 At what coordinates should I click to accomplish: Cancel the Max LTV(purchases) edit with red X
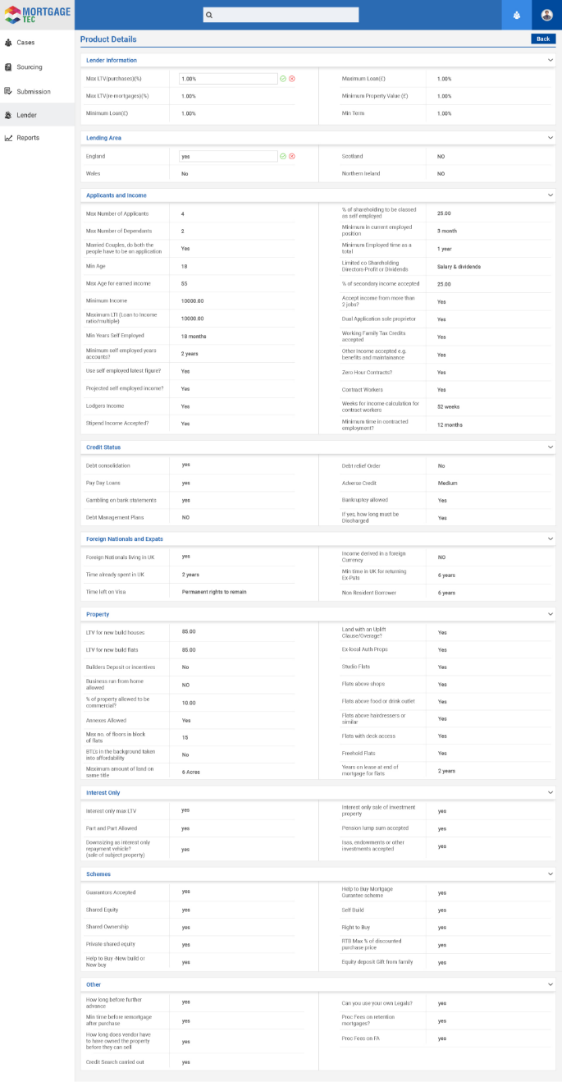pos(291,79)
